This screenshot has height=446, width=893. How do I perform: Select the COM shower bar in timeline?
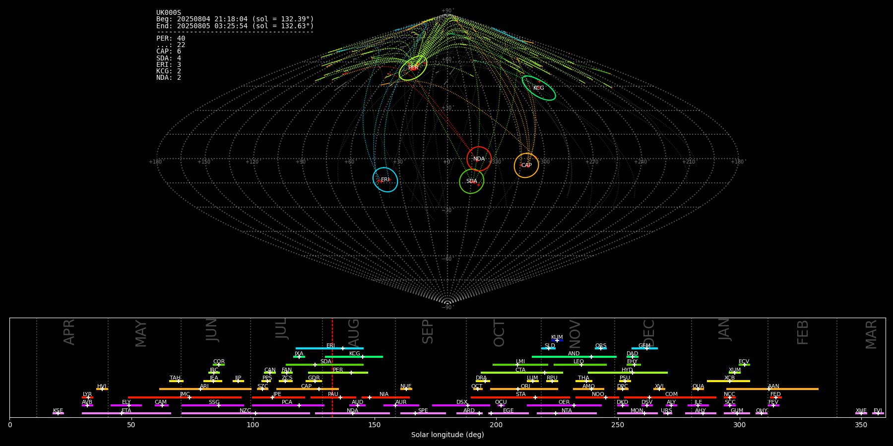point(670,397)
